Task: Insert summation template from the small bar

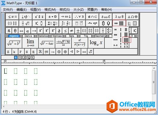Action: pyautogui.click(x=109, y=31)
